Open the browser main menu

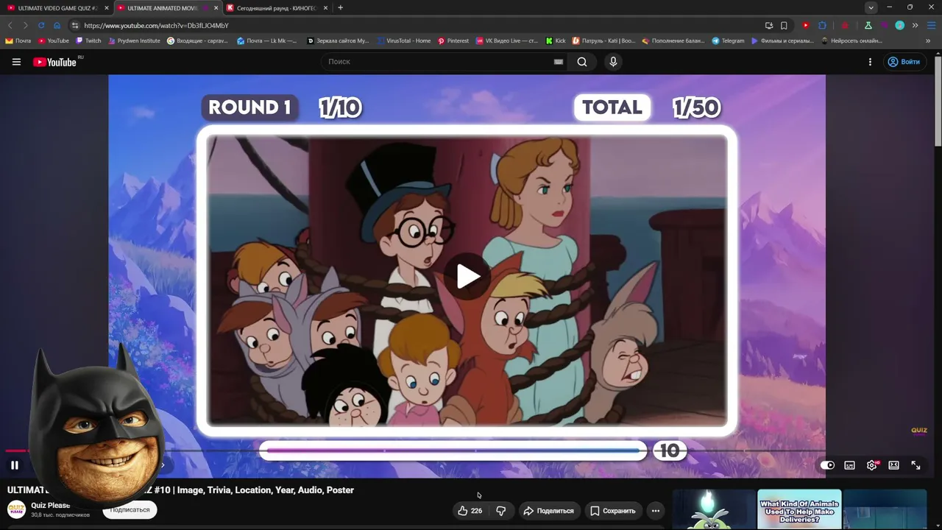coord(931,25)
